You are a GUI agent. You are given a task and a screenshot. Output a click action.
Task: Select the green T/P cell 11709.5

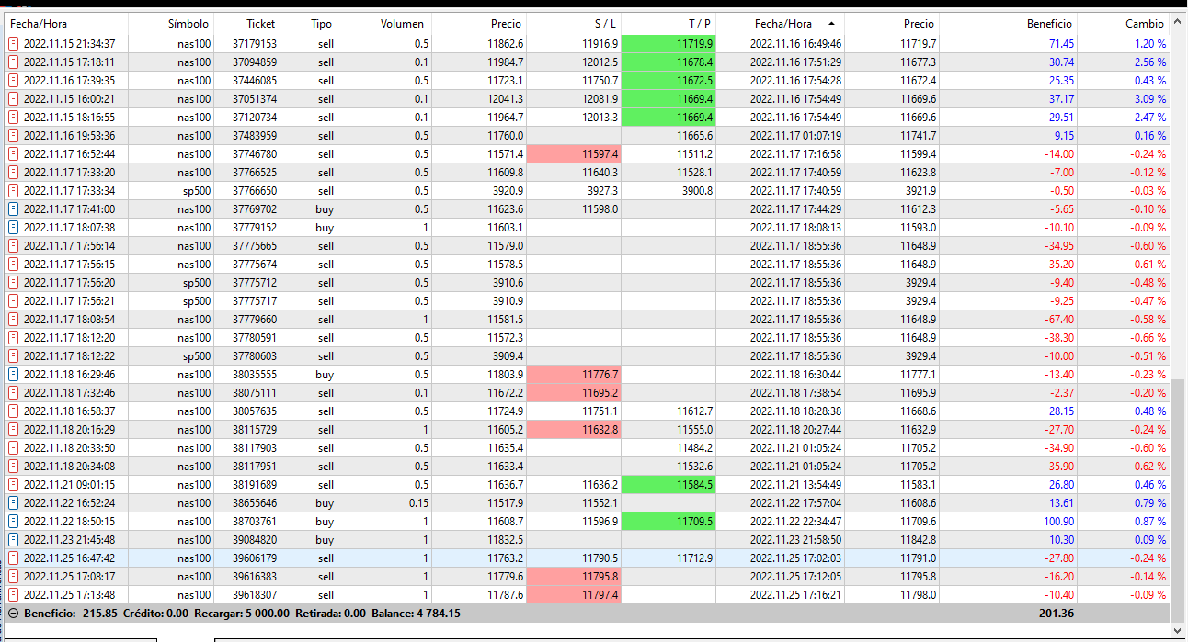click(x=668, y=521)
